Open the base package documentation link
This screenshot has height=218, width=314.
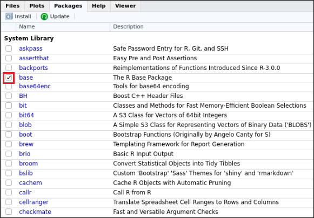coord(26,78)
